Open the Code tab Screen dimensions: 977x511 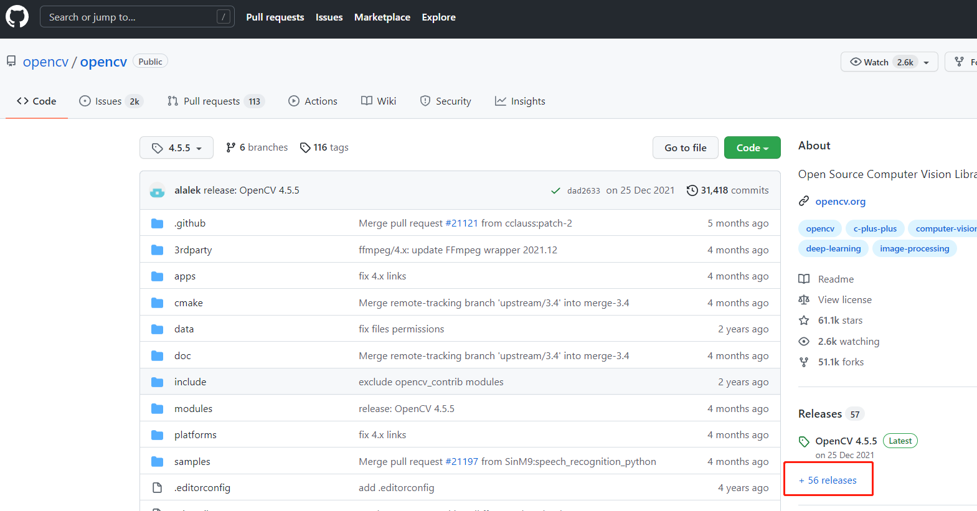37,101
